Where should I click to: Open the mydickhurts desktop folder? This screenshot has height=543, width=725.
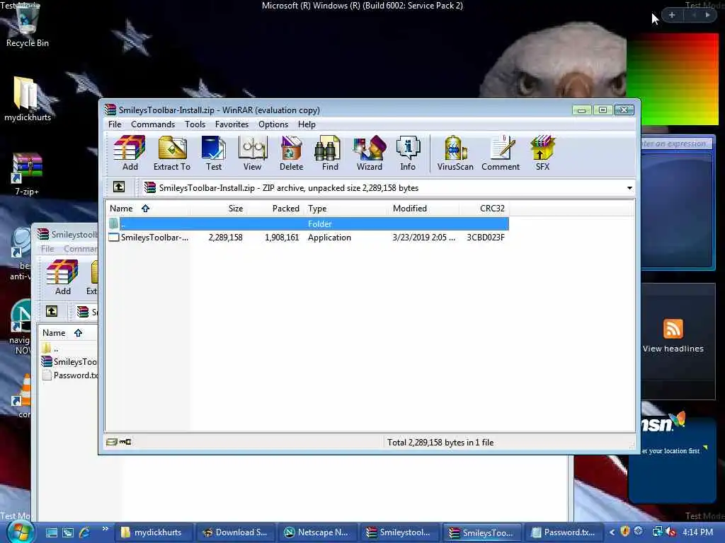pos(28,99)
